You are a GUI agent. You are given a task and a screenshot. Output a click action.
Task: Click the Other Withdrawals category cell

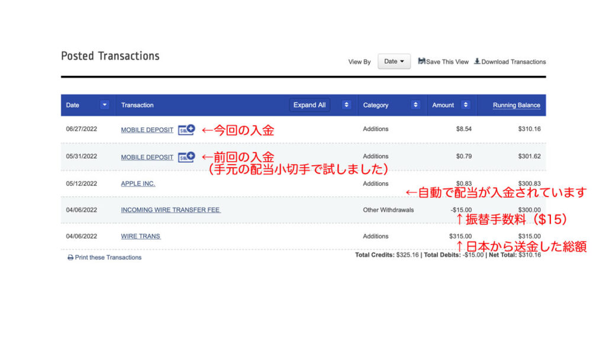pos(388,210)
